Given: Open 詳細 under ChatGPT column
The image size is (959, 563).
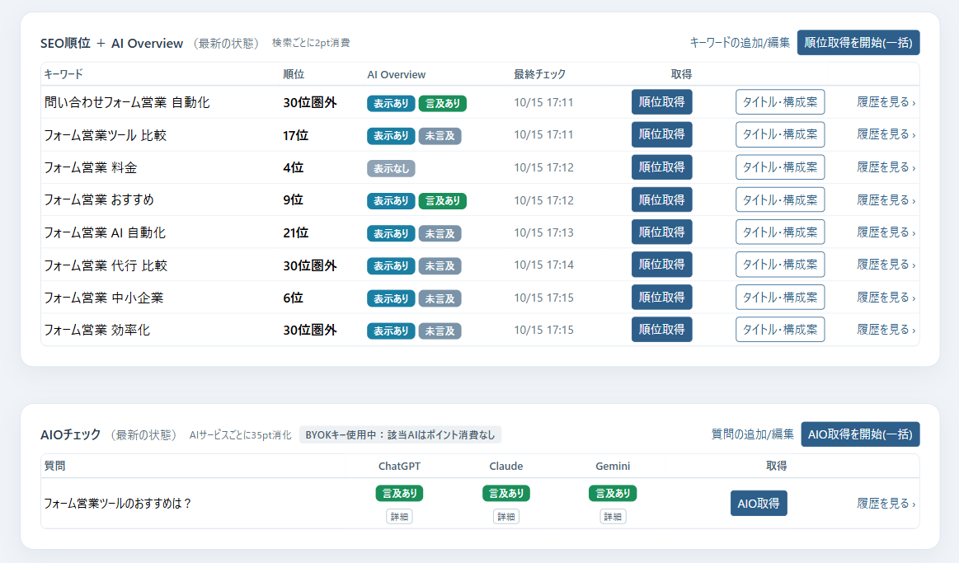Looking at the screenshot, I should (x=399, y=517).
